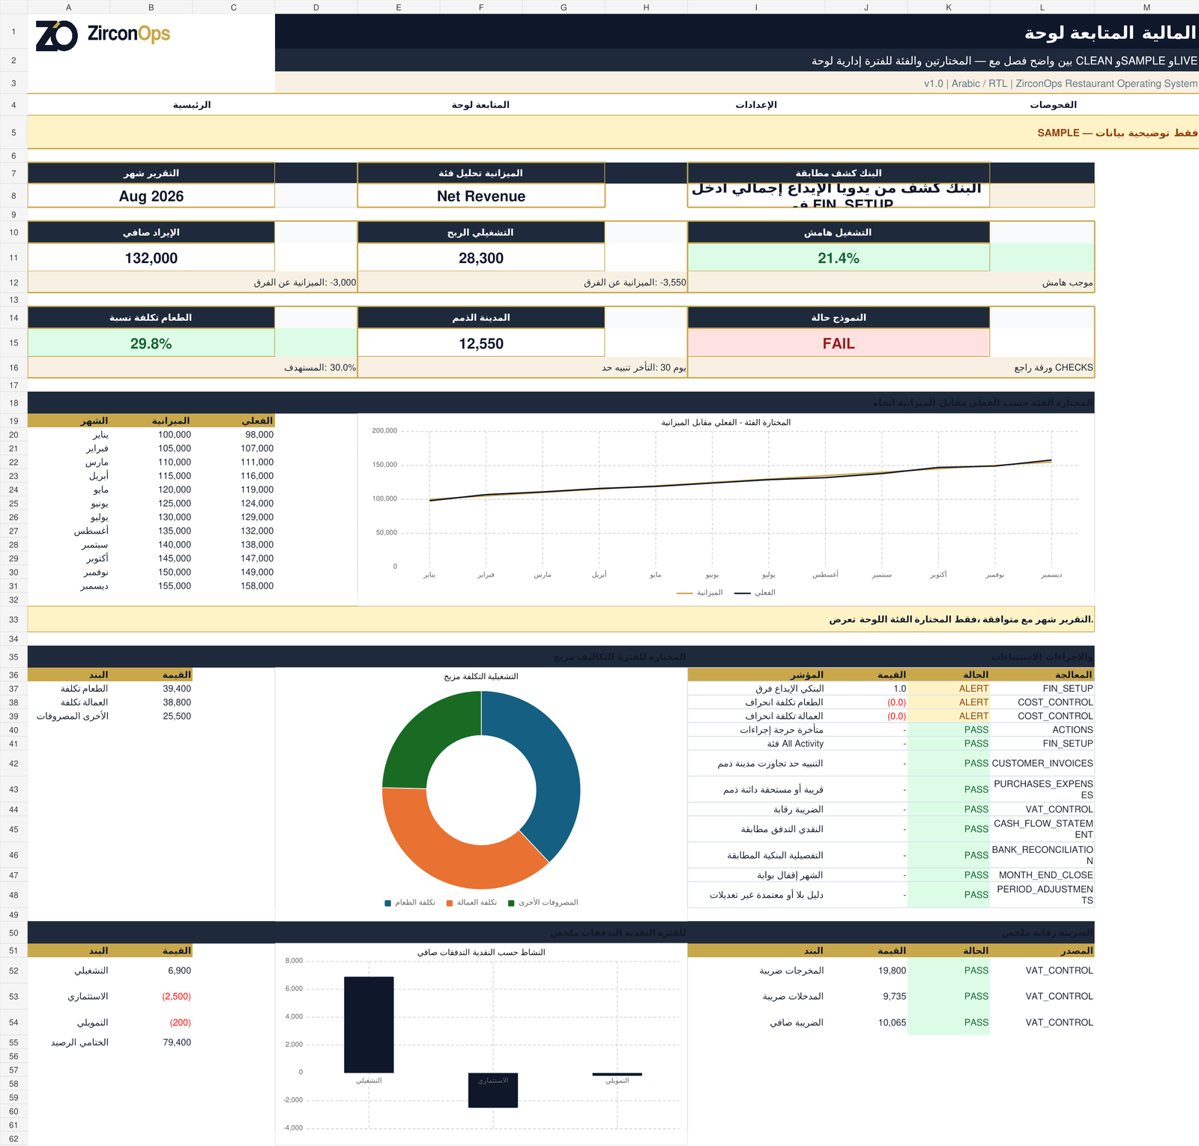Click the orange square in donut chart legend
Viewport: 1199px width, 1146px height.
[450, 903]
